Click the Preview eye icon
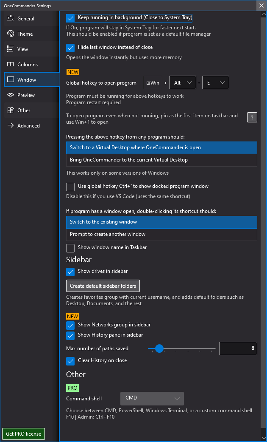The height and width of the screenshot is (442, 267). click(11, 95)
